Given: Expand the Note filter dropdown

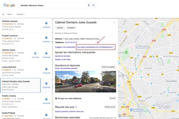Looking at the screenshot, I should pyautogui.click(x=10, y=14).
